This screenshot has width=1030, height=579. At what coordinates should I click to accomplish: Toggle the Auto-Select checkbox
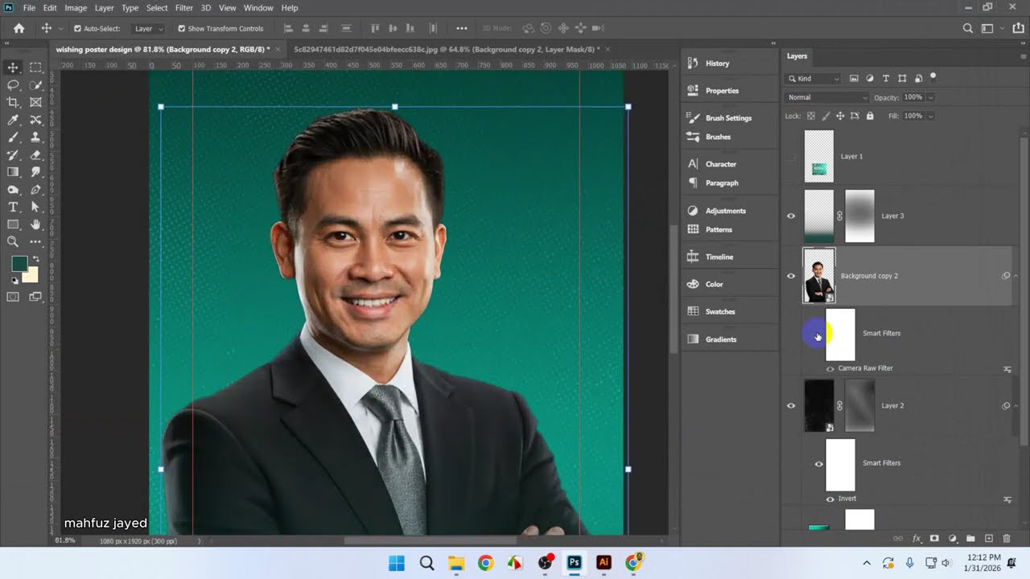click(77, 28)
